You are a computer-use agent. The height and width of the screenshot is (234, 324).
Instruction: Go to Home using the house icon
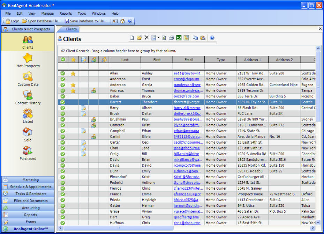122,21
